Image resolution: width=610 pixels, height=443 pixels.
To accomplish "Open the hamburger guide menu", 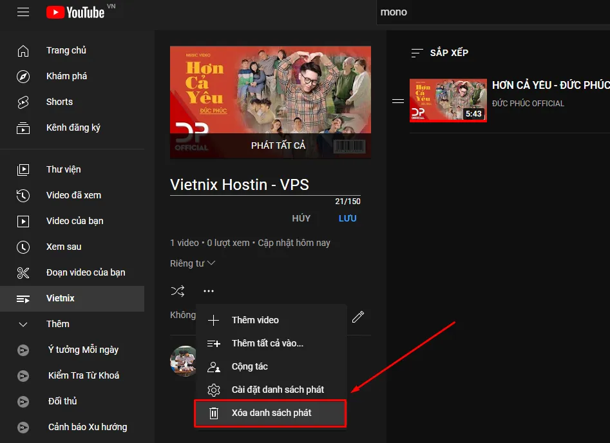I will pyautogui.click(x=23, y=12).
